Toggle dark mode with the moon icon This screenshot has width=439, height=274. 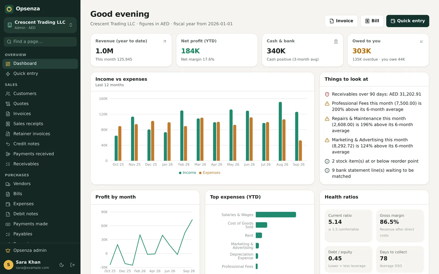62,265
